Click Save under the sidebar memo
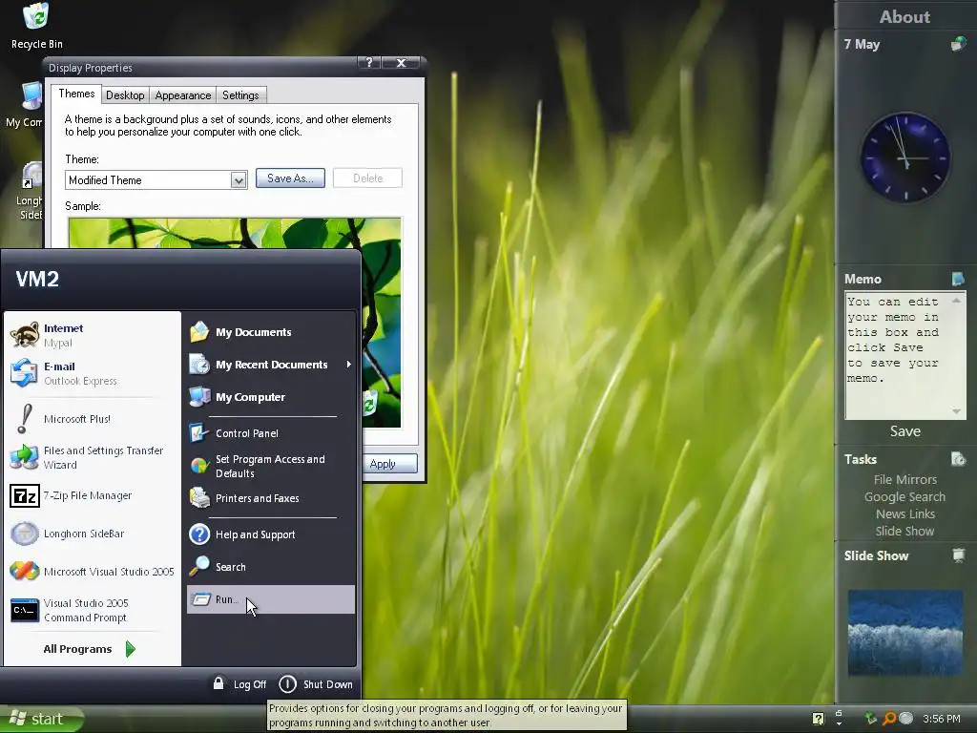977x733 pixels. point(904,431)
